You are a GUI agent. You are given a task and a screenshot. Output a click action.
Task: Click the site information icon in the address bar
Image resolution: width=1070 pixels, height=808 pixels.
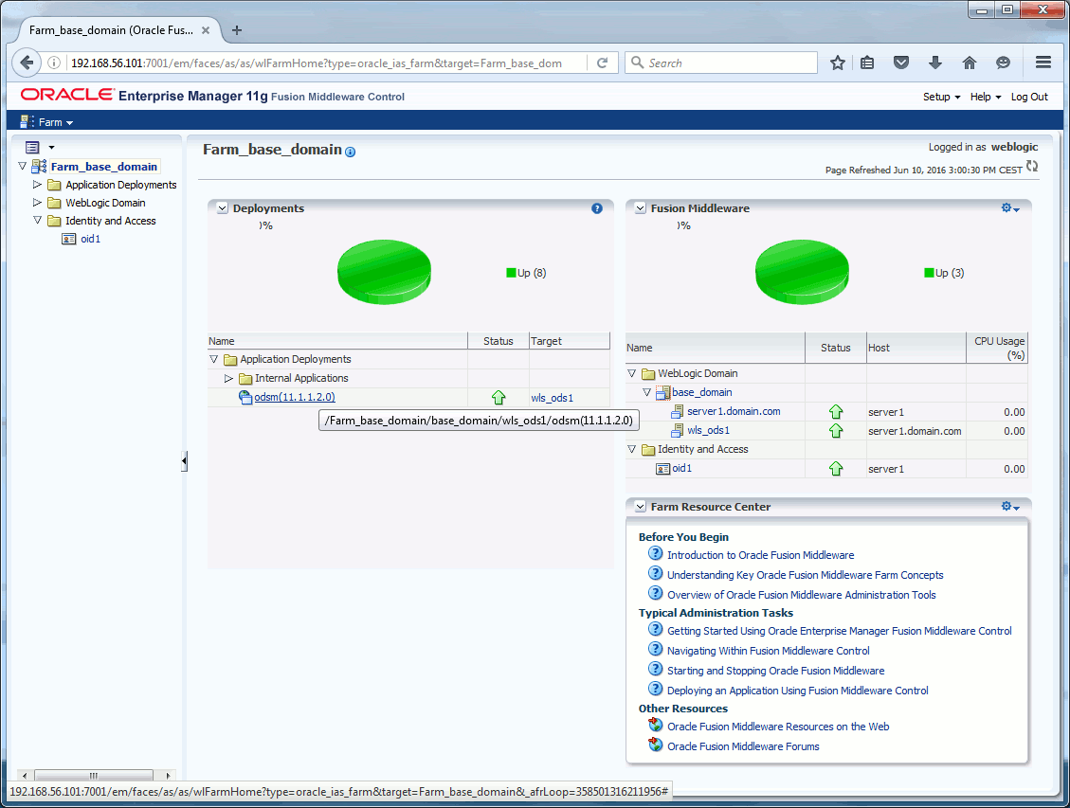click(54, 63)
